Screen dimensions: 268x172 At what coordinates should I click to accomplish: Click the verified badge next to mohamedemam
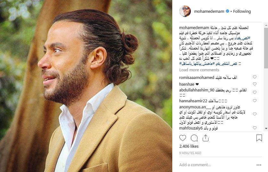point(227,11)
